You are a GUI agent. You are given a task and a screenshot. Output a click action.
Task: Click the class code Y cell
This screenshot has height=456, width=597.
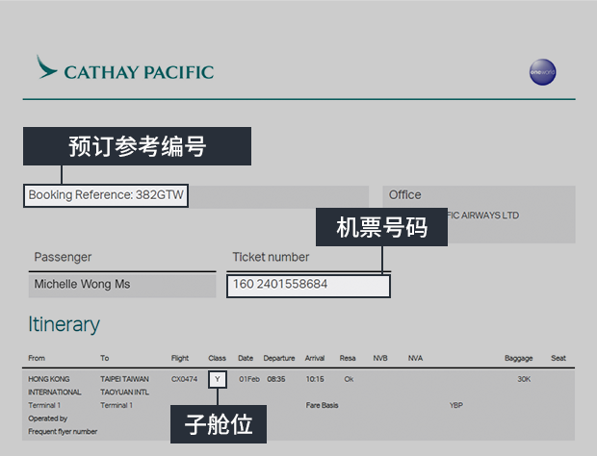(218, 379)
